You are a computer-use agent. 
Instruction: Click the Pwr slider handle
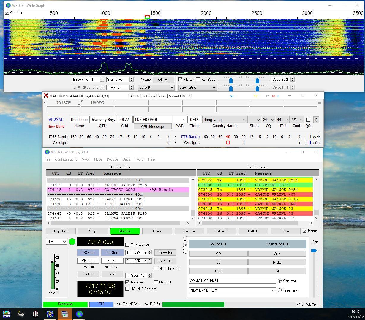pyautogui.click(x=314, y=251)
